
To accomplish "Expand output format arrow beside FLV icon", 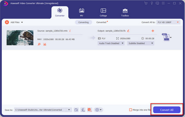I will [171, 37].
